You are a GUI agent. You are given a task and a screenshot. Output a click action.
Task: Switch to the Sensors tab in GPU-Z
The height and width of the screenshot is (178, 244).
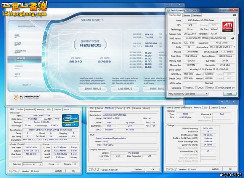[x=186, y=15]
